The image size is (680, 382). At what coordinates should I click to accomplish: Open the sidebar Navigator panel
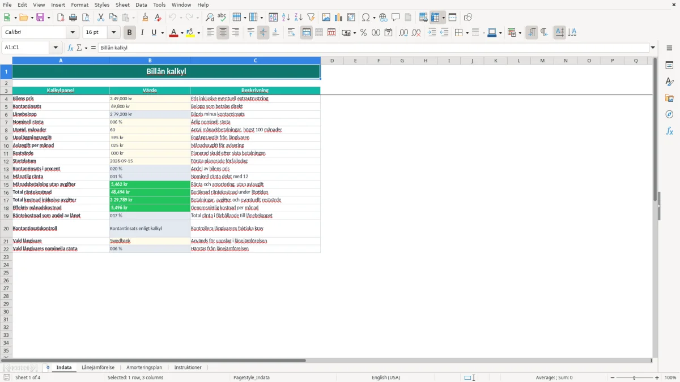(669, 114)
